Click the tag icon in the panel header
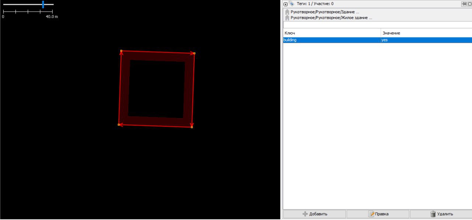The height and width of the screenshot is (220, 472). [291, 4]
